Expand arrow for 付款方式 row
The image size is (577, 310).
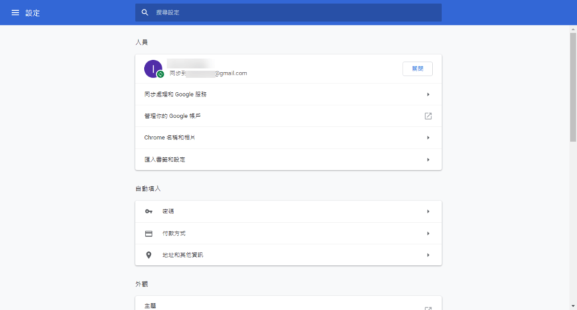pos(428,233)
